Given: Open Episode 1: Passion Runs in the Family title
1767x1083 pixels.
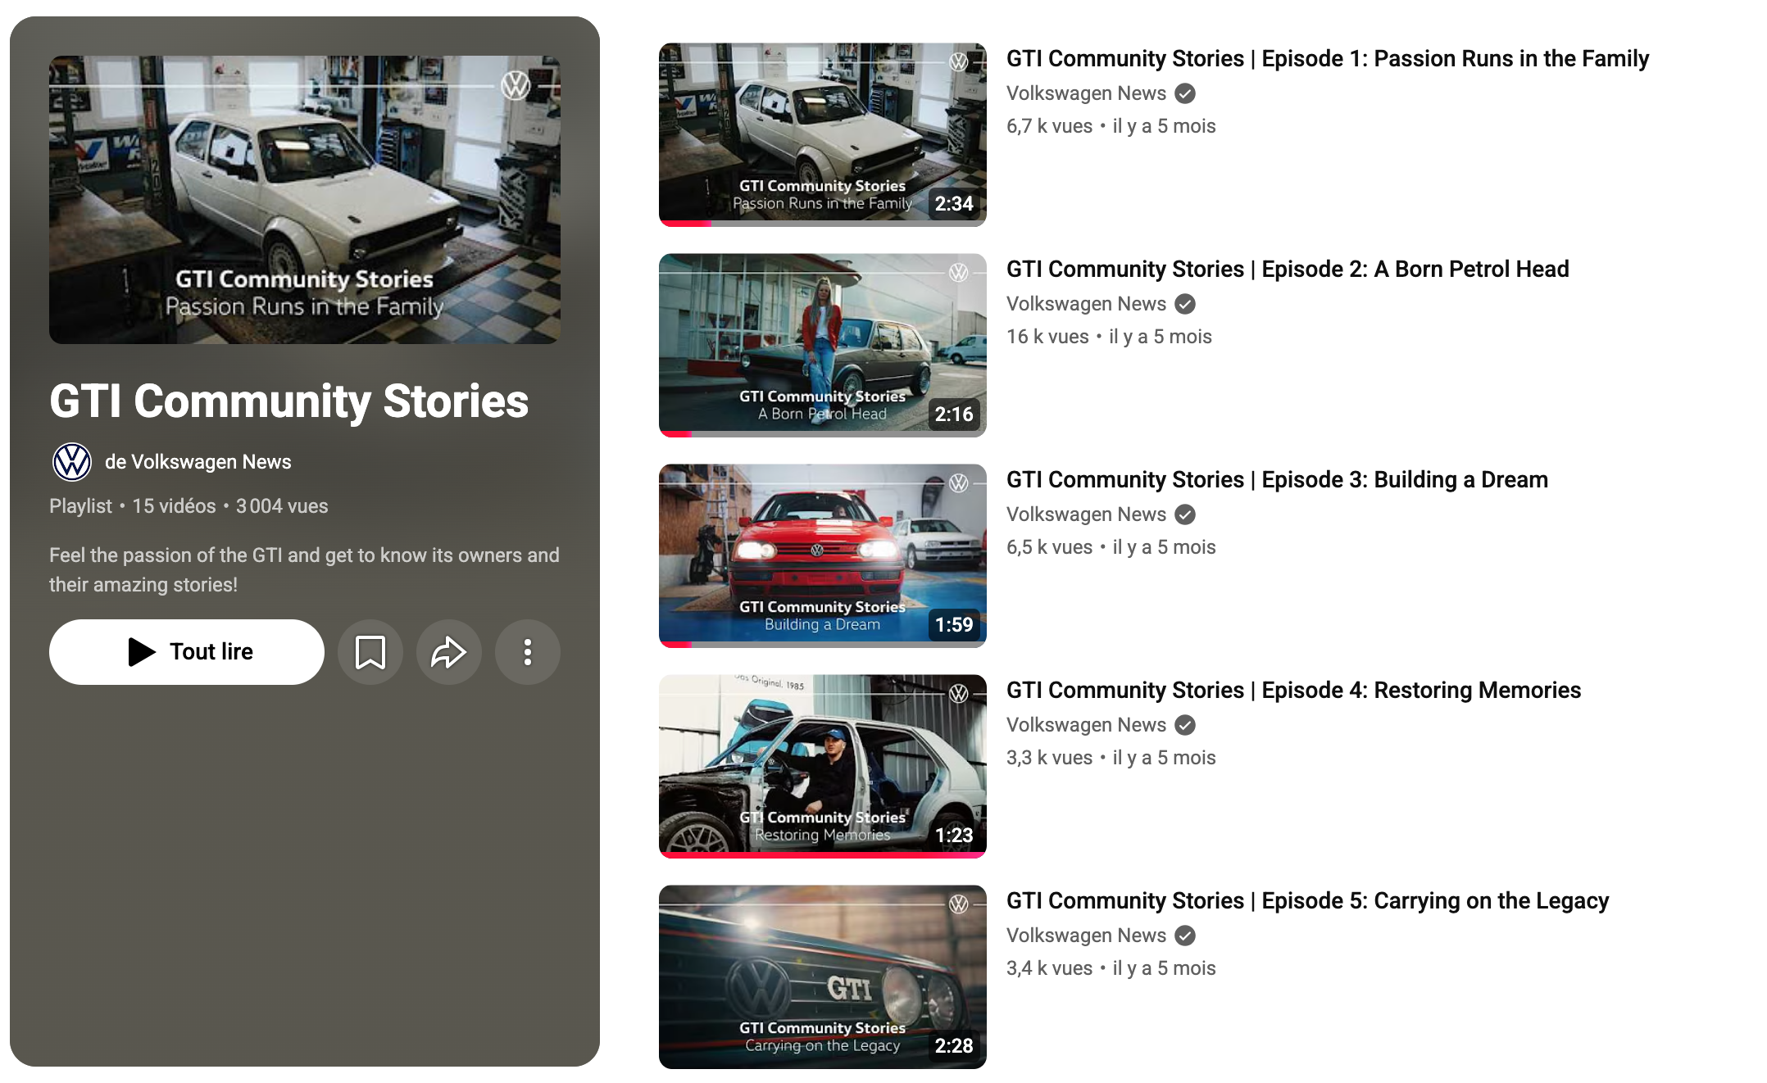Looking at the screenshot, I should coord(1328,59).
